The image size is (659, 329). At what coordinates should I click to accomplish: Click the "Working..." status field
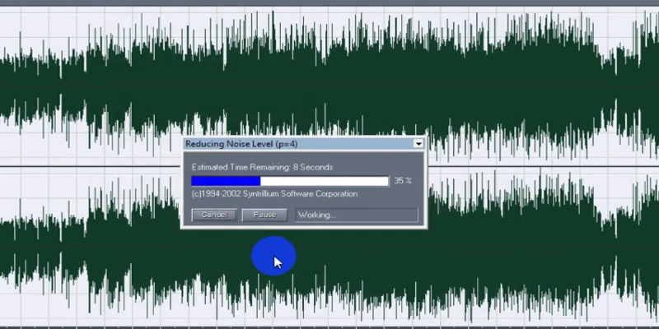356,215
